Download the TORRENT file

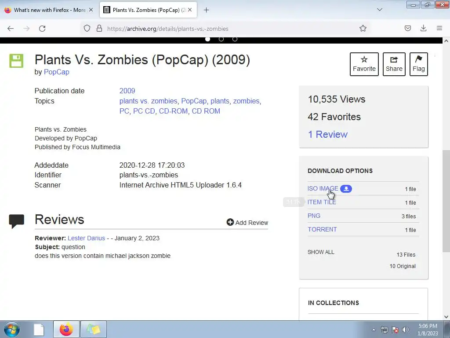point(322,229)
